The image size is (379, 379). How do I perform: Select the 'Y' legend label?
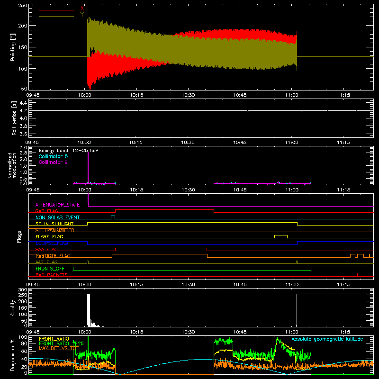(x=82, y=15)
